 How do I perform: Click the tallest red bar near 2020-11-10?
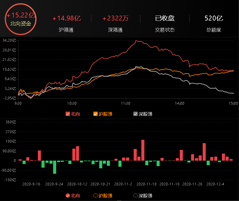[143, 150]
